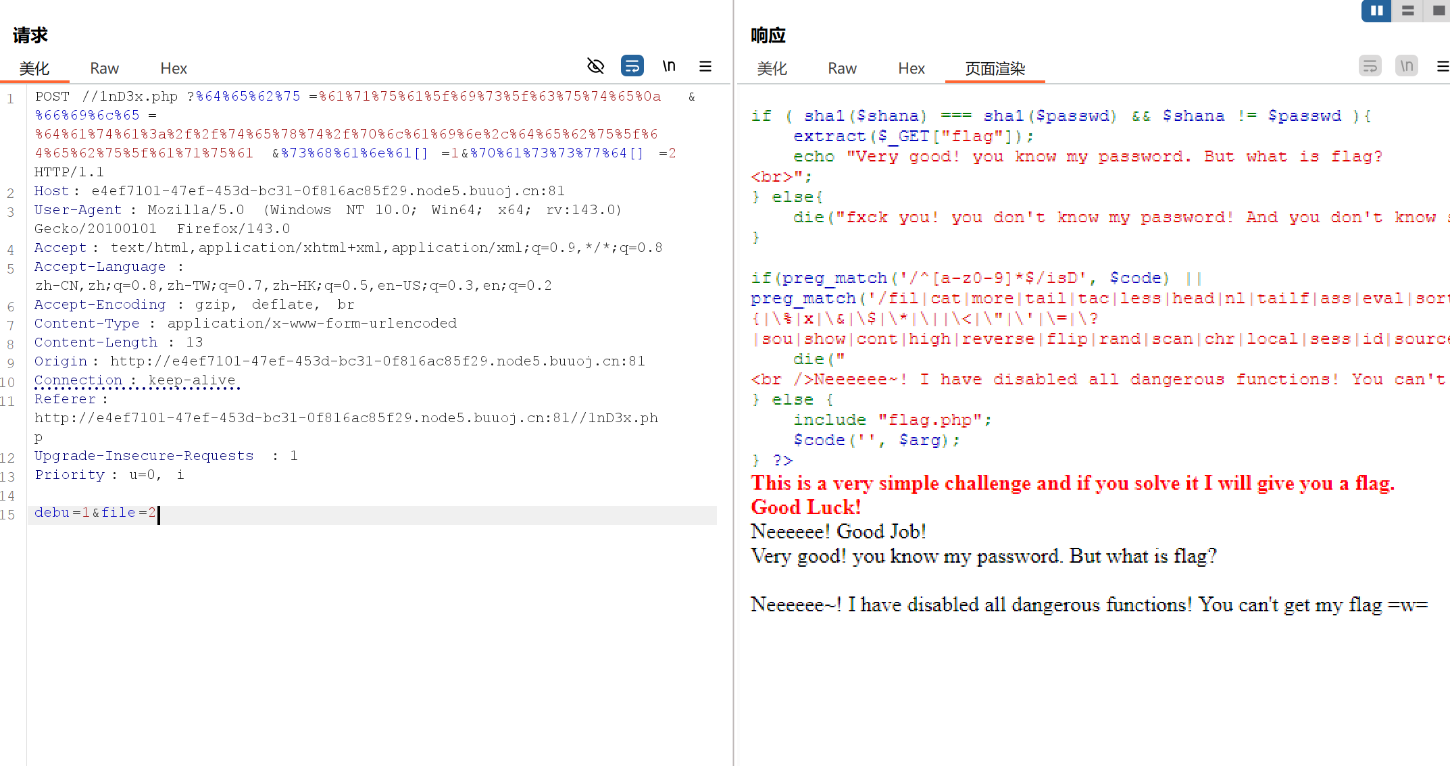Select combined tabbed layout icon
The height and width of the screenshot is (766, 1450).
click(x=1439, y=11)
